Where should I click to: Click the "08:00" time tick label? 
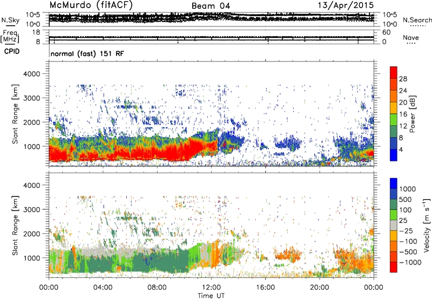(157, 288)
